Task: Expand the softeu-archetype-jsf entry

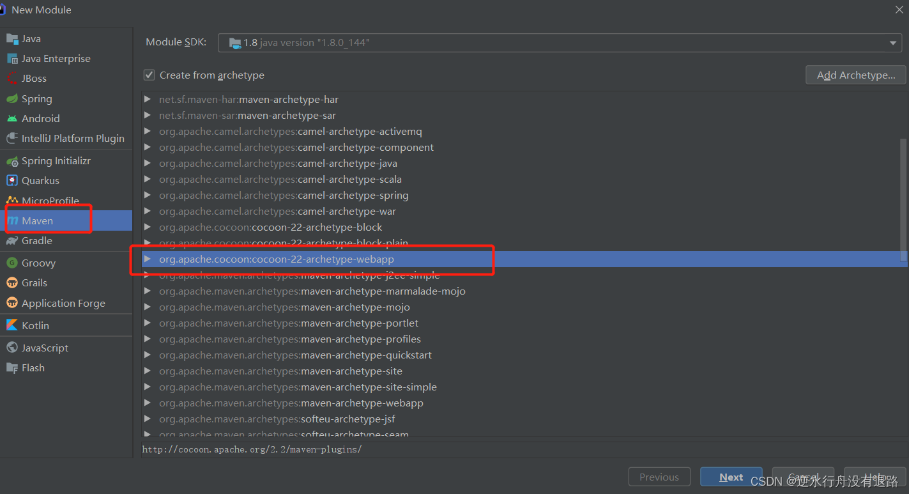Action: (148, 419)
